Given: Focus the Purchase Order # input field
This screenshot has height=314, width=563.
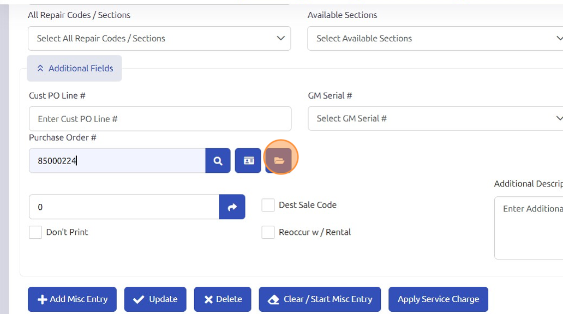Looking at the screenshot, I should (x=117, y=161).
